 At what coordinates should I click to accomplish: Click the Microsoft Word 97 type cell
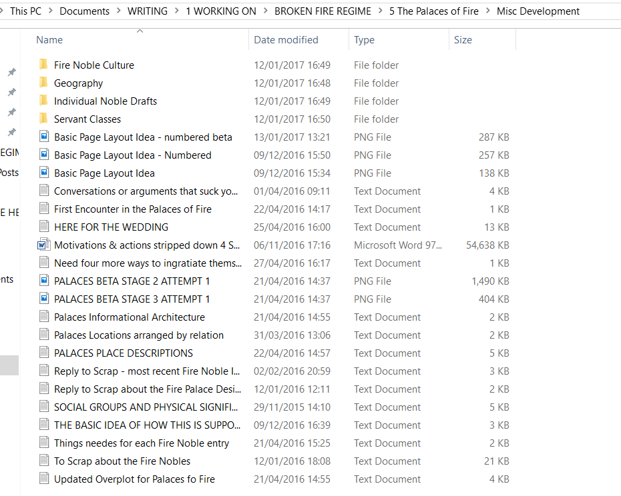[397, 245]
